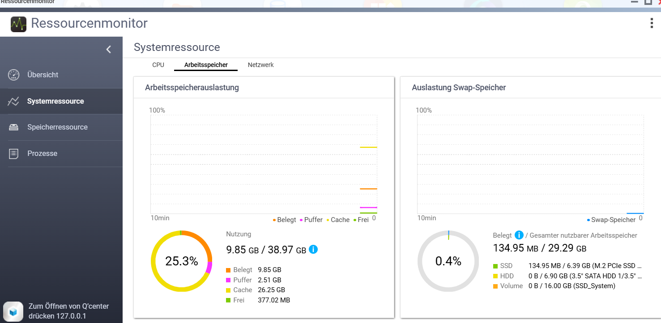Open Prozesse in the sidebar
This screenshot has height=323, width=661.
tap(42, 154)
